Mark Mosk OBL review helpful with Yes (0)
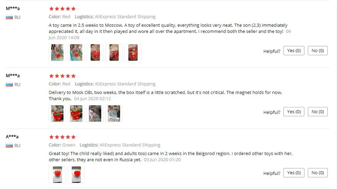Image resolution: width=337 pixels, height=189 pixels. click(x=294, y=112)
